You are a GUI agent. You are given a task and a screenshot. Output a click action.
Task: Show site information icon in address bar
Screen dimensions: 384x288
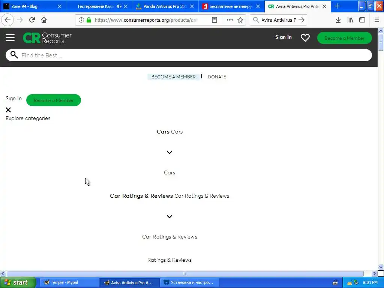pyautogui.click(x=81, y=20)
